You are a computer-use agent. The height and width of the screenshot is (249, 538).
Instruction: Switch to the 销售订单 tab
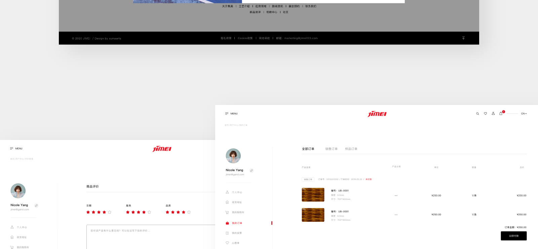331,149
